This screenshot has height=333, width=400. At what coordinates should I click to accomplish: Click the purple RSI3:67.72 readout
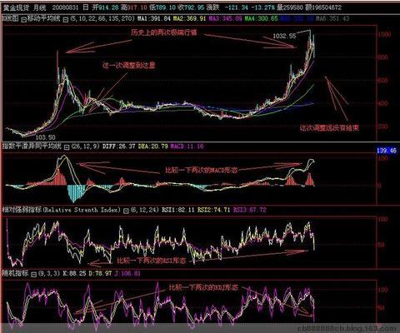(x=249, y=210)
